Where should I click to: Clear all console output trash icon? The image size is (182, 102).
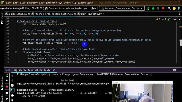(12, 100)
